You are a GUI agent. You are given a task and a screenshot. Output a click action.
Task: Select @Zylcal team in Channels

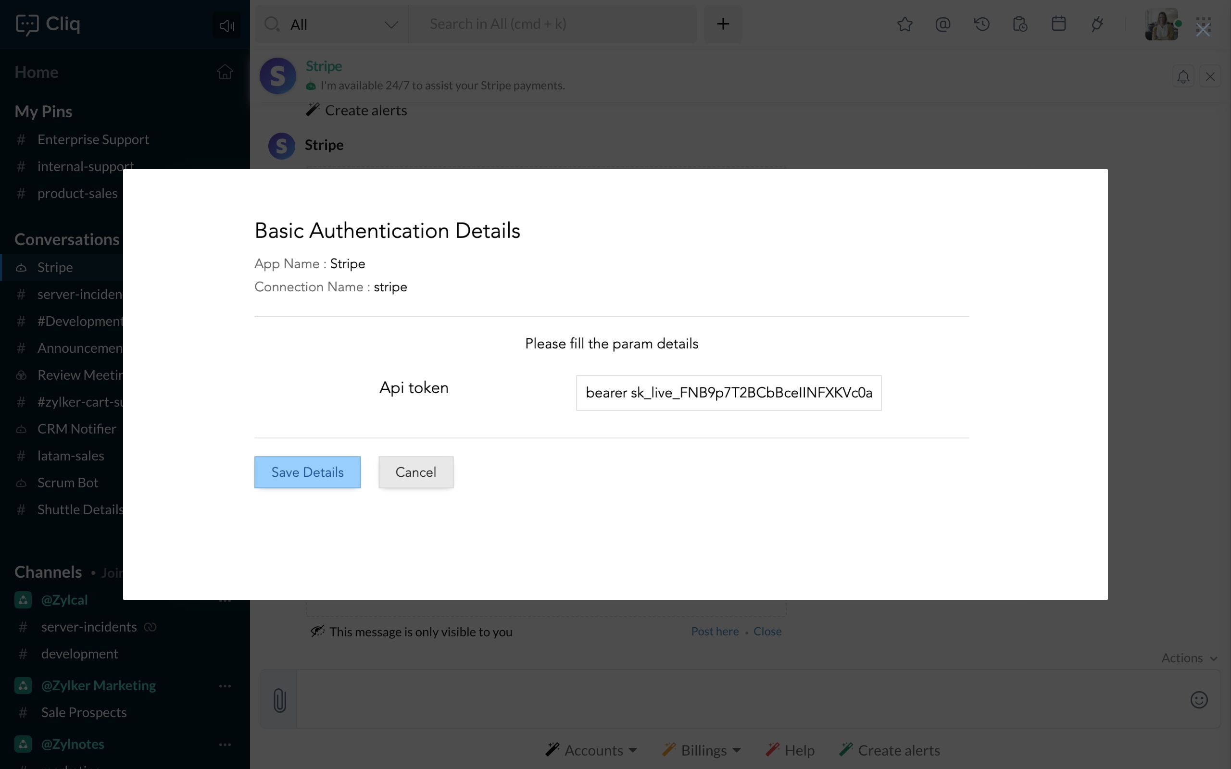tap(64, 600)
